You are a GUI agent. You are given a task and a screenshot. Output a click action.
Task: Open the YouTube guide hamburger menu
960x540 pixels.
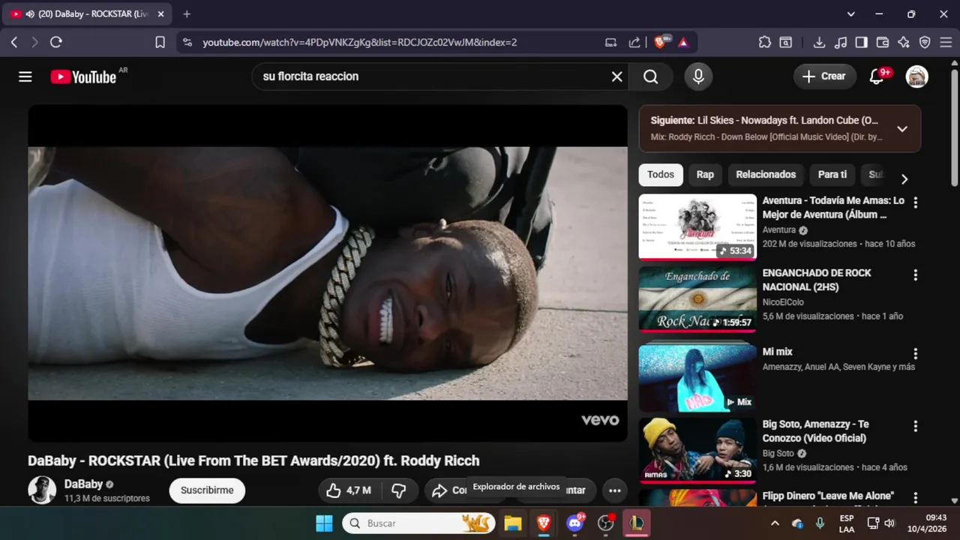point(25,76)
